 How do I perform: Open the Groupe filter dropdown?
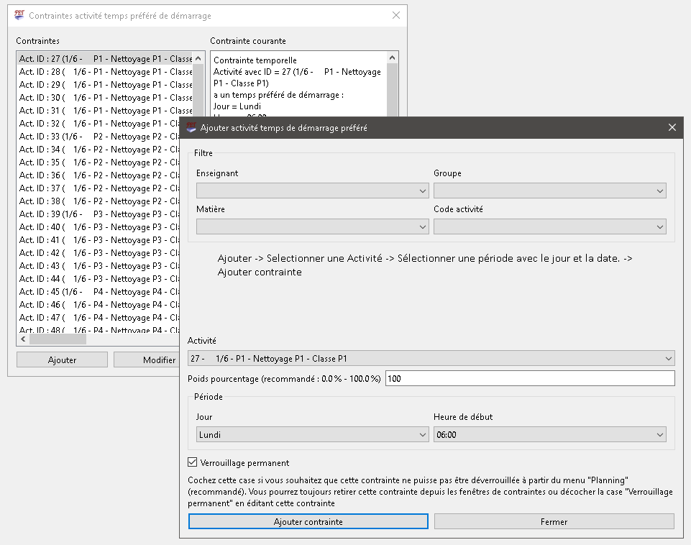pos(549,191)
